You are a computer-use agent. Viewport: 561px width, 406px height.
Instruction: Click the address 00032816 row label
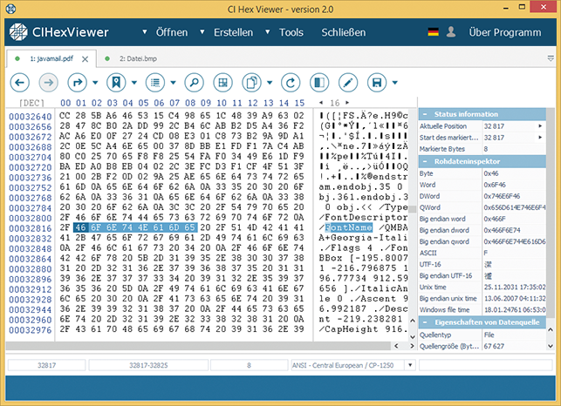tap(31, 228)
